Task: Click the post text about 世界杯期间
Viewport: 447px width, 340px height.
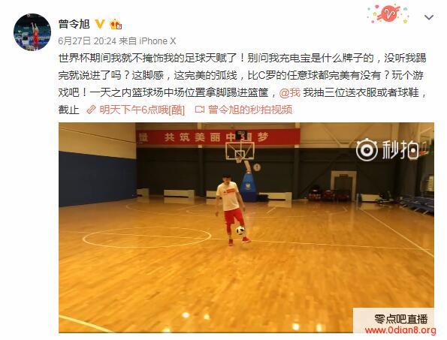Action: pyautogui.click(x=243, y=84)
